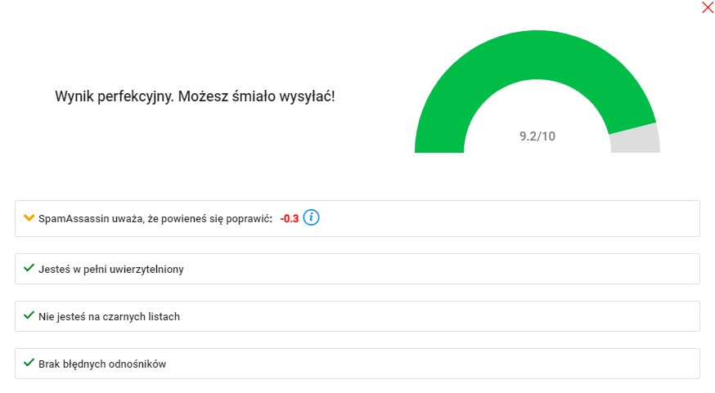715x393 pixels.
Task: Select the 9.2/10 score text
Action: pos(537,136)
